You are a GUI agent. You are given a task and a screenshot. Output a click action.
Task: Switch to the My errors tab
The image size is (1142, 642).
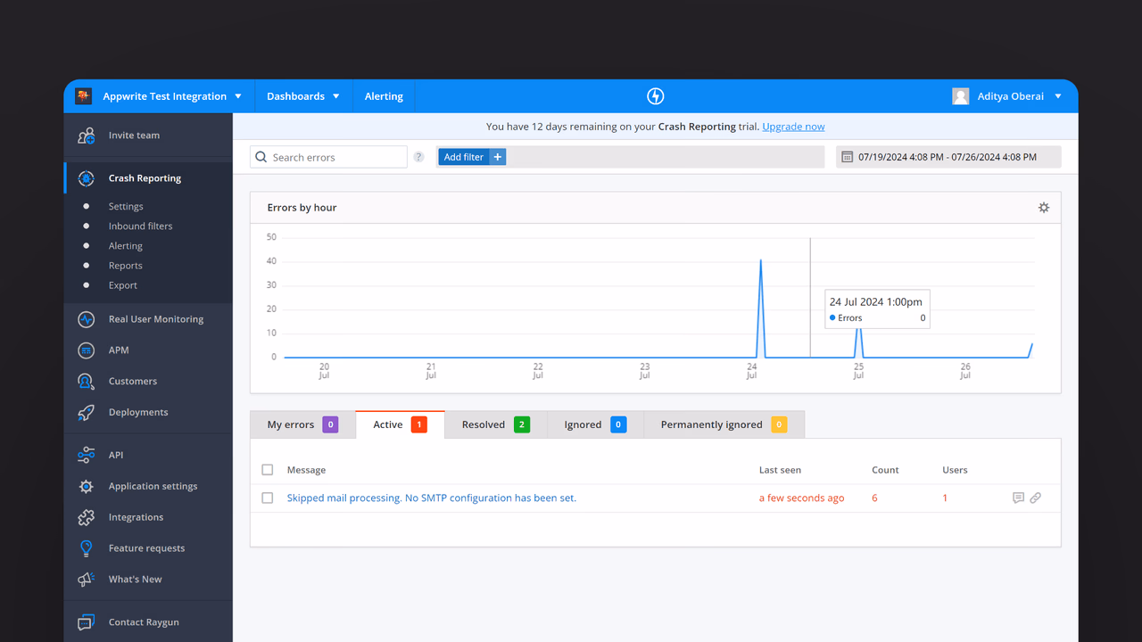pyautogui.click(x=302, y=424)
